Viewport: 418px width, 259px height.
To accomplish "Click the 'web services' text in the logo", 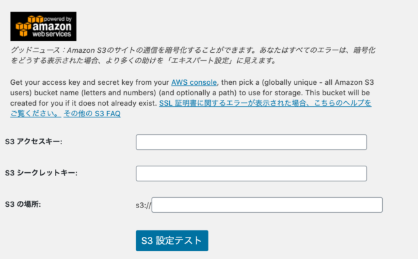I will tap(52, 34).
